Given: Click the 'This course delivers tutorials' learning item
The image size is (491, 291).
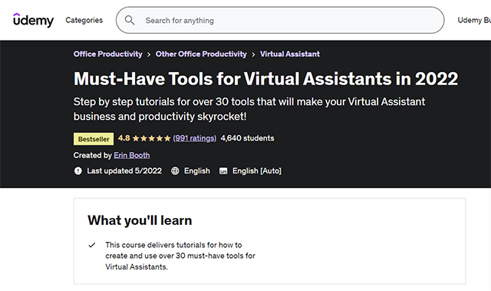Looking at the screenshot, I should pyautogui.click(x=180, y=256).
